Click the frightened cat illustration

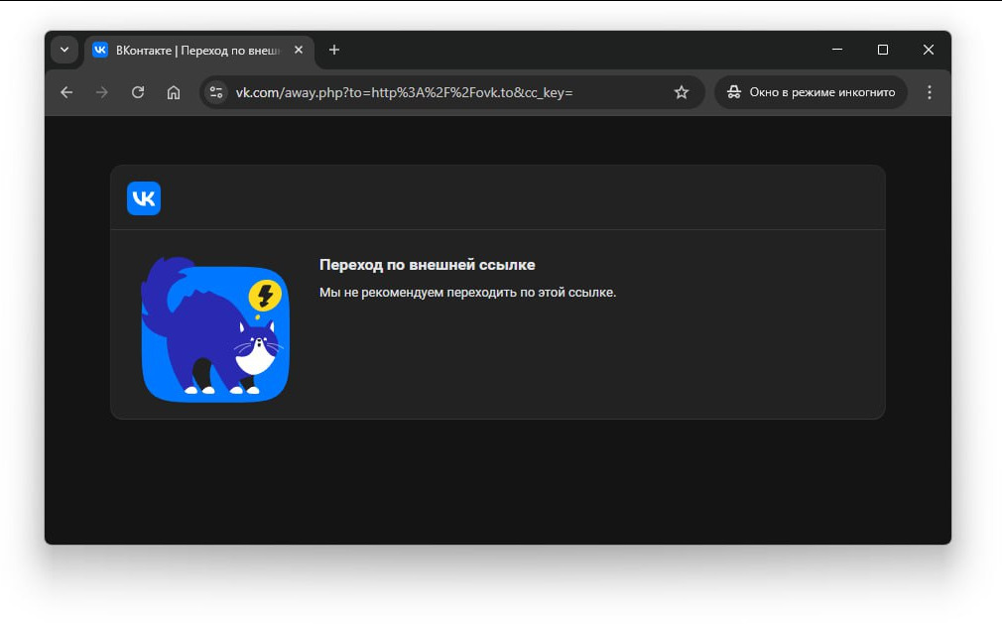pos(215,329)
